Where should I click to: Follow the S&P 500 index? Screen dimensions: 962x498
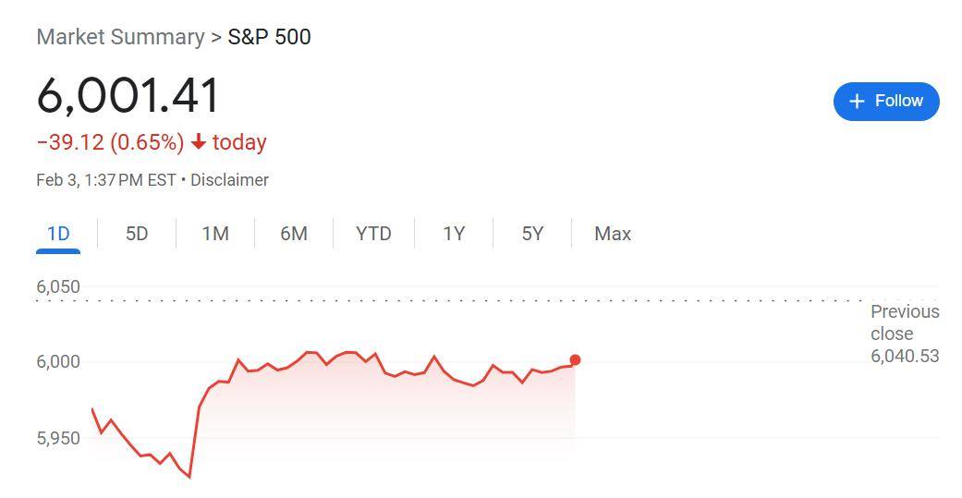[885, 101]
